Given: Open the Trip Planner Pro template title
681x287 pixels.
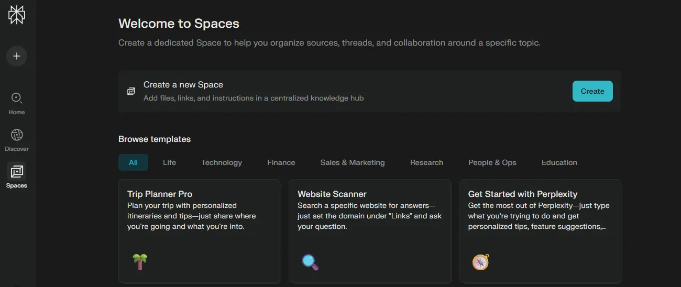Looking at the screenshot, I should [160, 194].
